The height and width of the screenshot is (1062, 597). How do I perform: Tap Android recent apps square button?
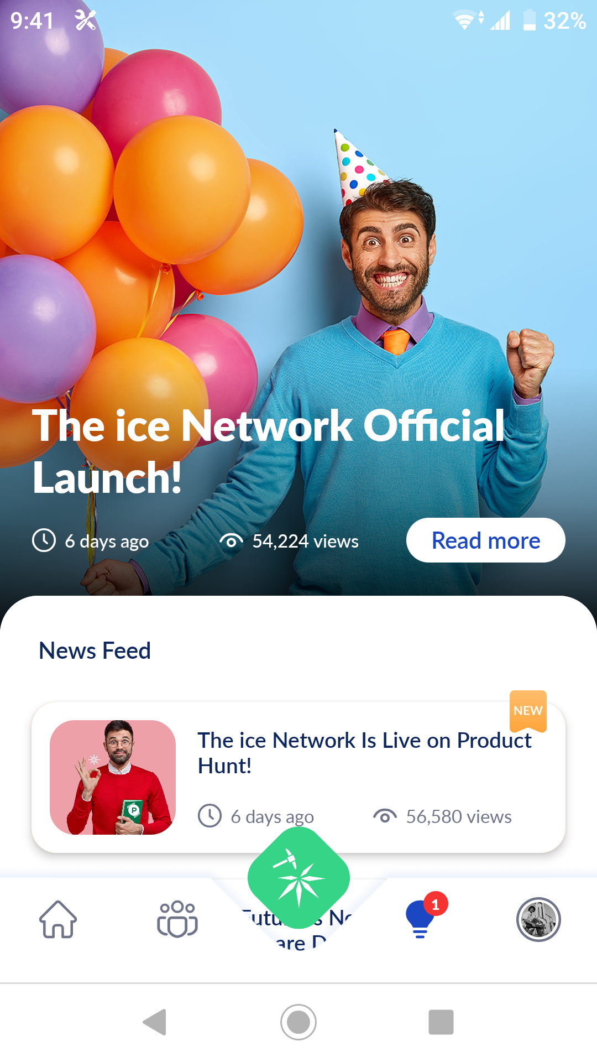pyautogui.click(x=441, y=1022)
